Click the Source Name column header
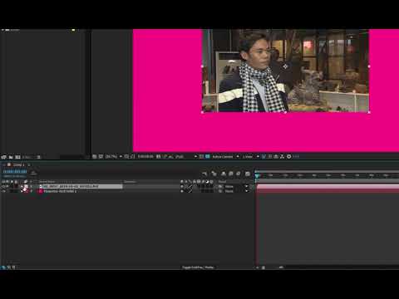This screenshot has width=399, height=299. click(47, 182)
